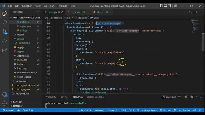Open the Terminal menu

click(62, 6)
